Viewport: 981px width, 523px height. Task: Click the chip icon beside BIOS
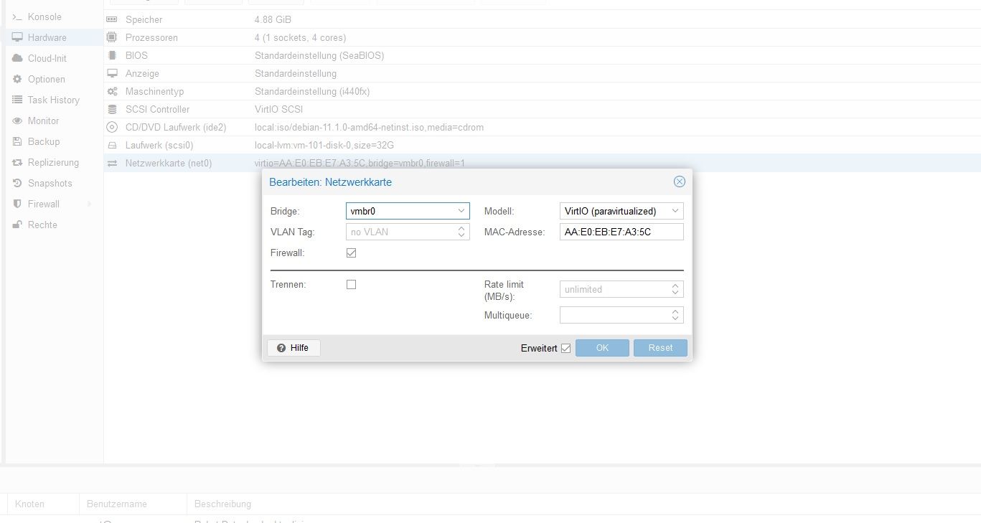pos(112,55)
